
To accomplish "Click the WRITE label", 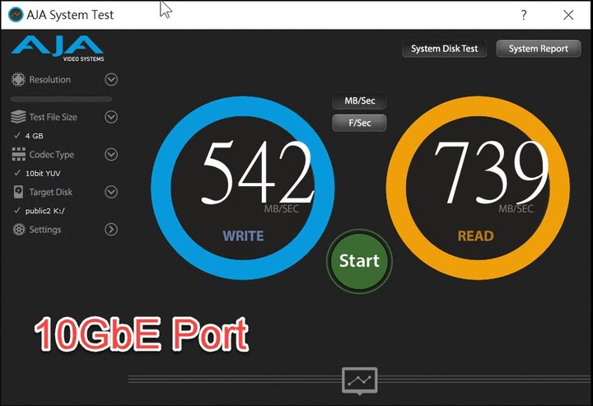I will tap(243, 236).
